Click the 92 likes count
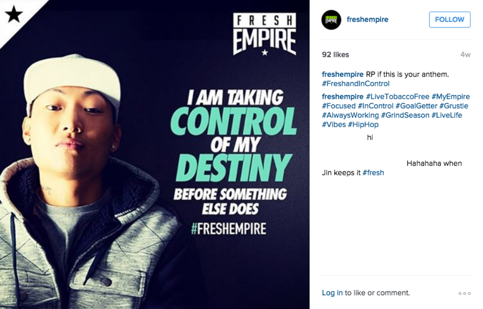Image resolution: width=483 pixels, height=309 pixels. (335, 55)
